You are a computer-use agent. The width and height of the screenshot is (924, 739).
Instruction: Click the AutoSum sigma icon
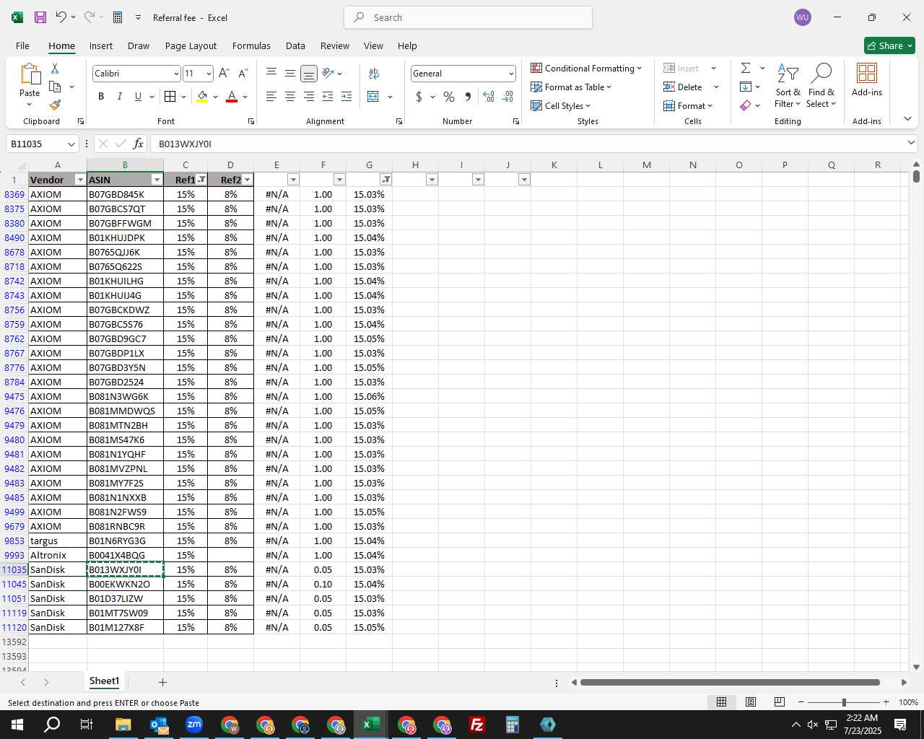746,68
